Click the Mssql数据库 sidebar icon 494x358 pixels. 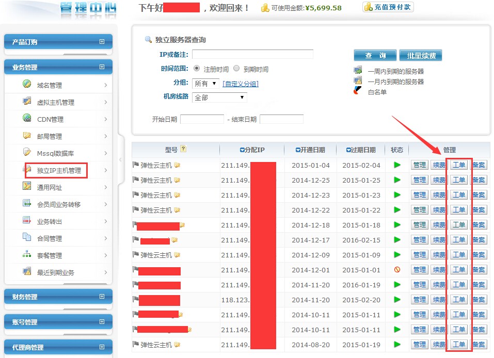point(27,153)
